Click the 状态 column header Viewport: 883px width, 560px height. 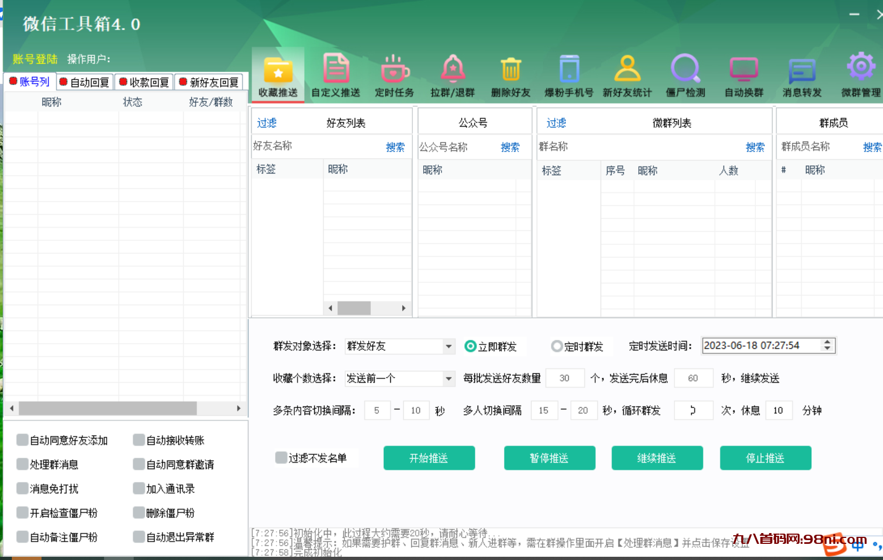pos(133,102)
